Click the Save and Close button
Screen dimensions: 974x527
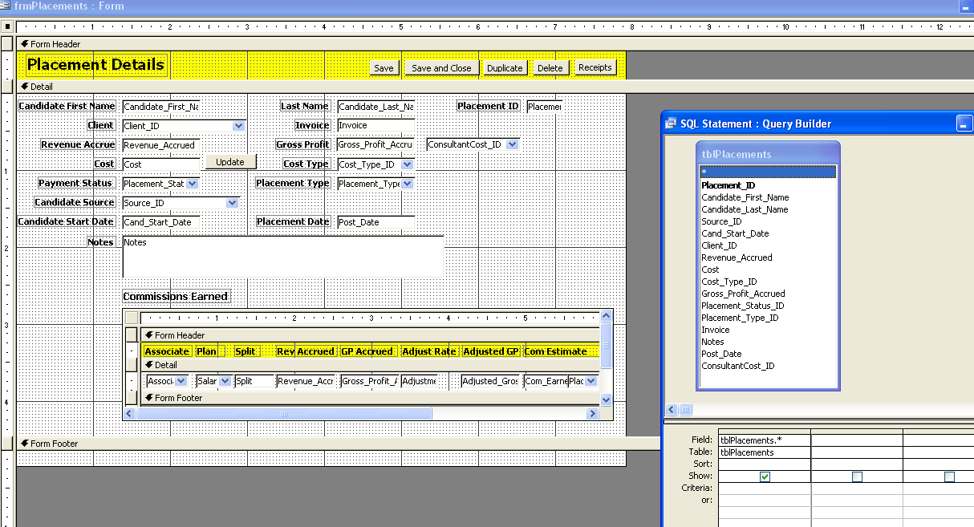tap(441, 68)
